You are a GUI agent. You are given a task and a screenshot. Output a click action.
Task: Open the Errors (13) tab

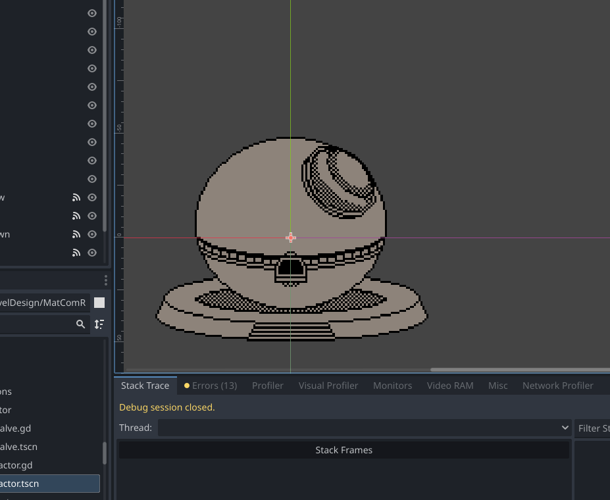(211, 386)
